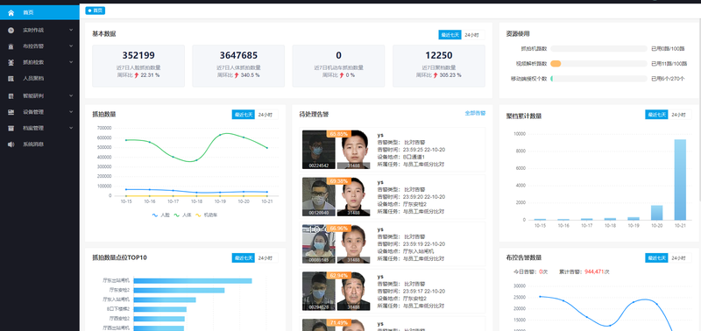701x331 pixels.
Task: Click the 视频解析路数 orange progress bar
Action: pyautogui.click(x=556, y=63)
